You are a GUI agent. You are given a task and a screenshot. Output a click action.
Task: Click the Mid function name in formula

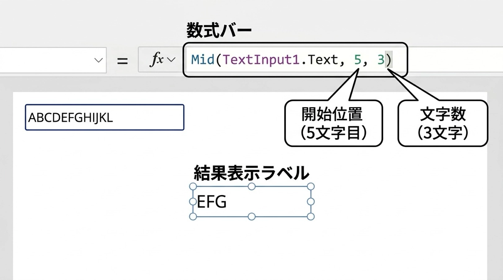point(202,60)
